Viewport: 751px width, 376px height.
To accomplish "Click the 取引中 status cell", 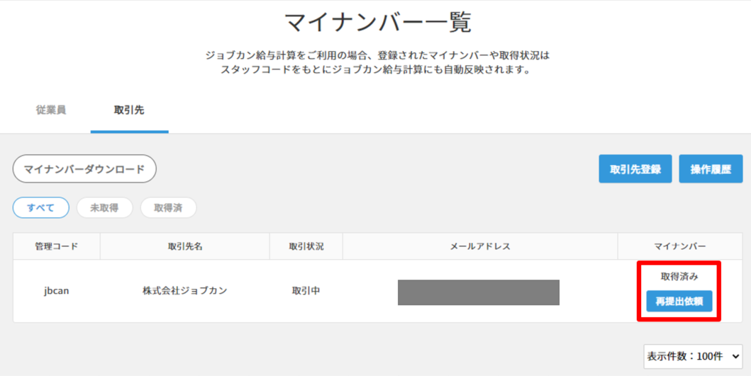I will 306,291.
